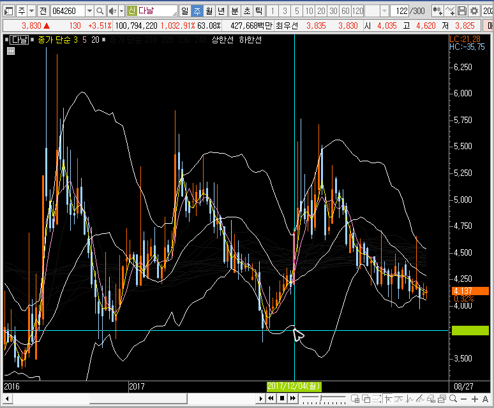Click the overlapping windows overlay icon
494x408 pixels.
tap(366, 399)
